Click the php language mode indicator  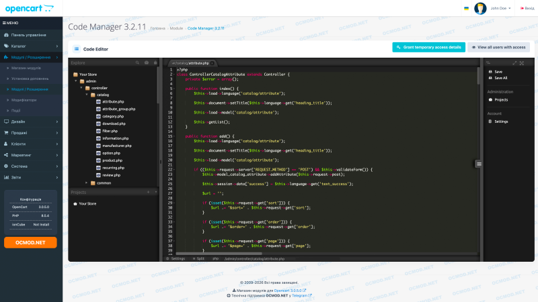[215, 259]
